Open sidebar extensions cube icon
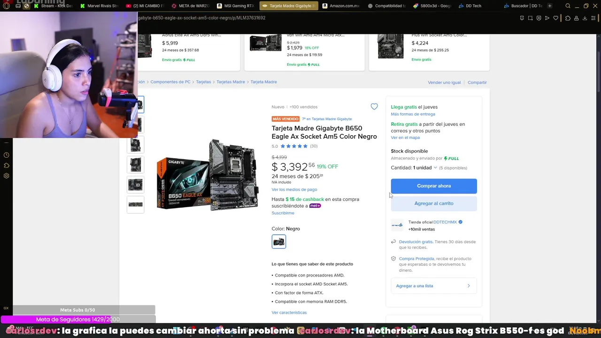Image resolution: width=601 pixels, height=338 pixels. [6, 165]
